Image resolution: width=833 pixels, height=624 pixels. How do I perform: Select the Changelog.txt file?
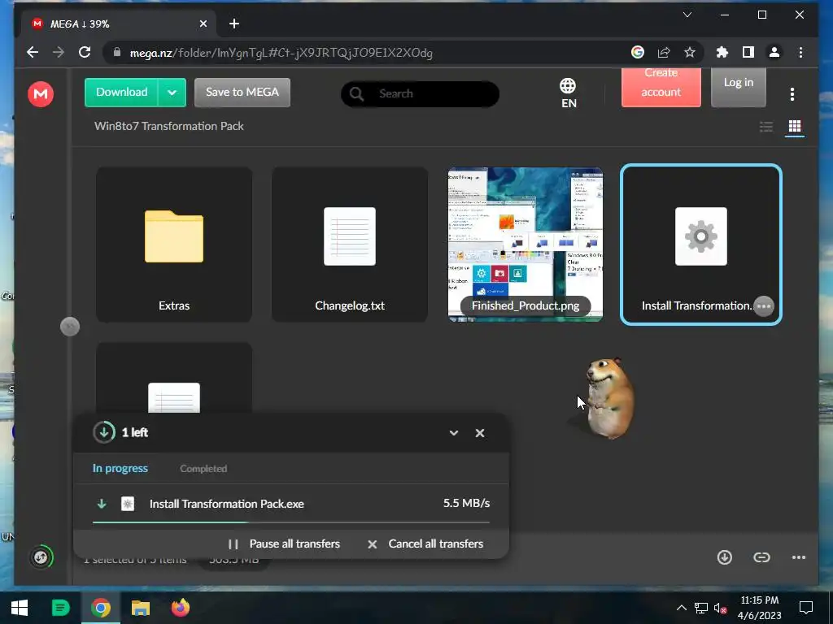coord(350,244)
